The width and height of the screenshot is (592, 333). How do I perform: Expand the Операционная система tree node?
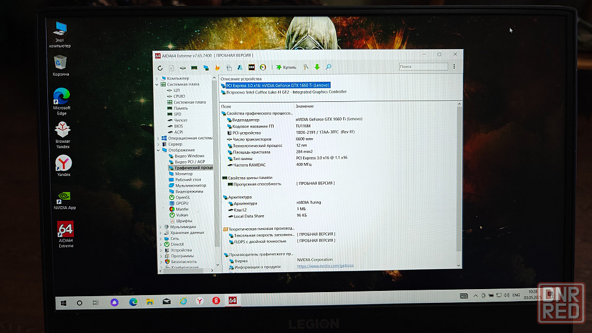pos(158,138)
